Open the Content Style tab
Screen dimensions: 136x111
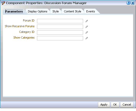coord(72,11)
